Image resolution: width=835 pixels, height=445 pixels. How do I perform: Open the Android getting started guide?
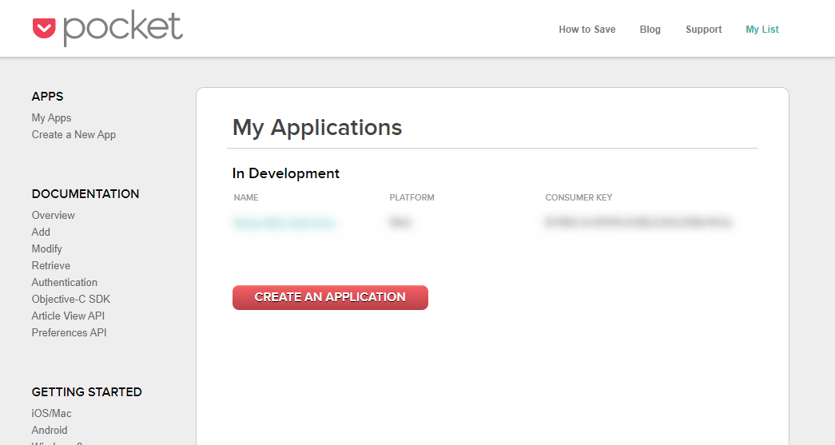tap(50, 431)
